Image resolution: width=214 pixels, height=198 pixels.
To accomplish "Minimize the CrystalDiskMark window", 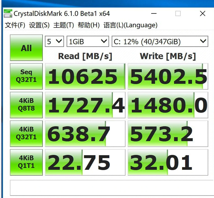I will tap(154, 13).
